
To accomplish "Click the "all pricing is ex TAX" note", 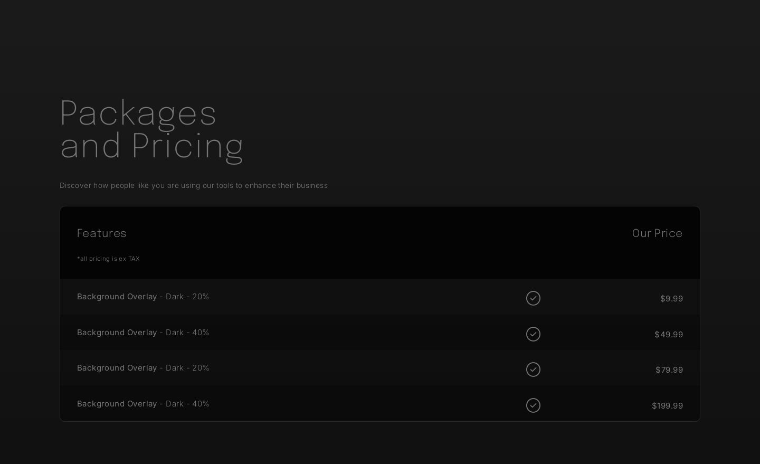I will [x=108, y=259].
